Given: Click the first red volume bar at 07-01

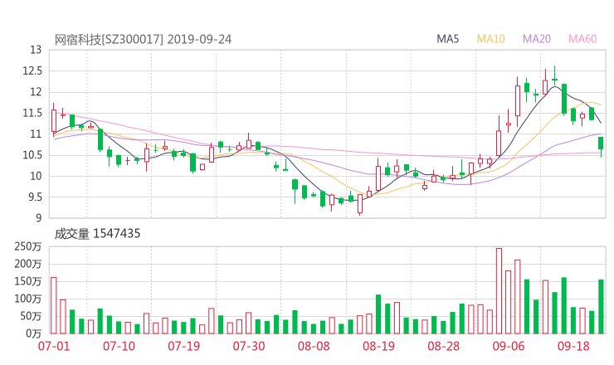Looking at the screenshot, I should (54, 305).
